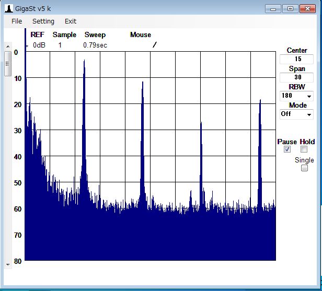This screenshot has height=291, width=322.
Task: Uncheck the Pause checkbox
Action: point(287,149)
